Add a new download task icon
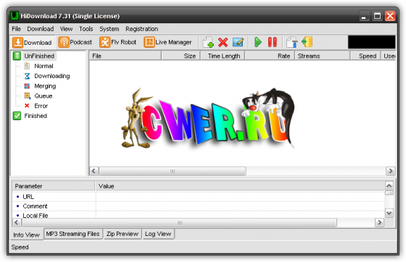Screen dimensions: 406x262 coord(208,42)
